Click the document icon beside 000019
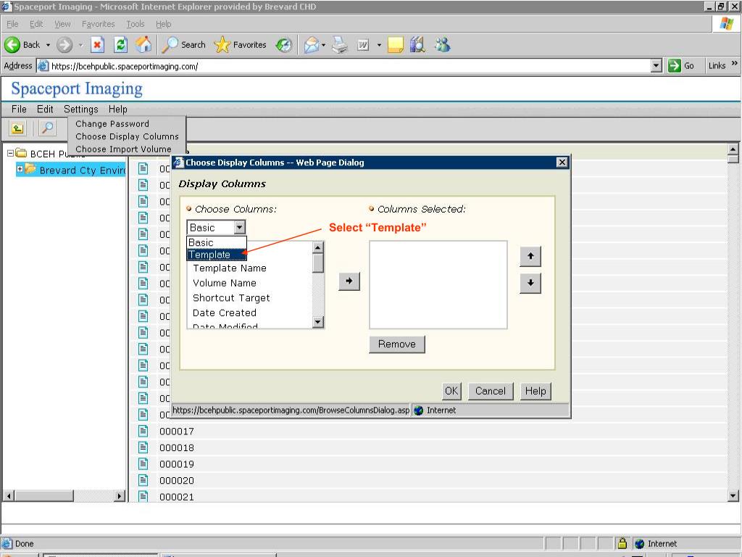 (x=143, y=464)
